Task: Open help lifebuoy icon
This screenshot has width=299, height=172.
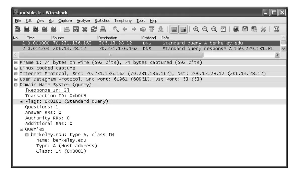Action: point(276,29)
